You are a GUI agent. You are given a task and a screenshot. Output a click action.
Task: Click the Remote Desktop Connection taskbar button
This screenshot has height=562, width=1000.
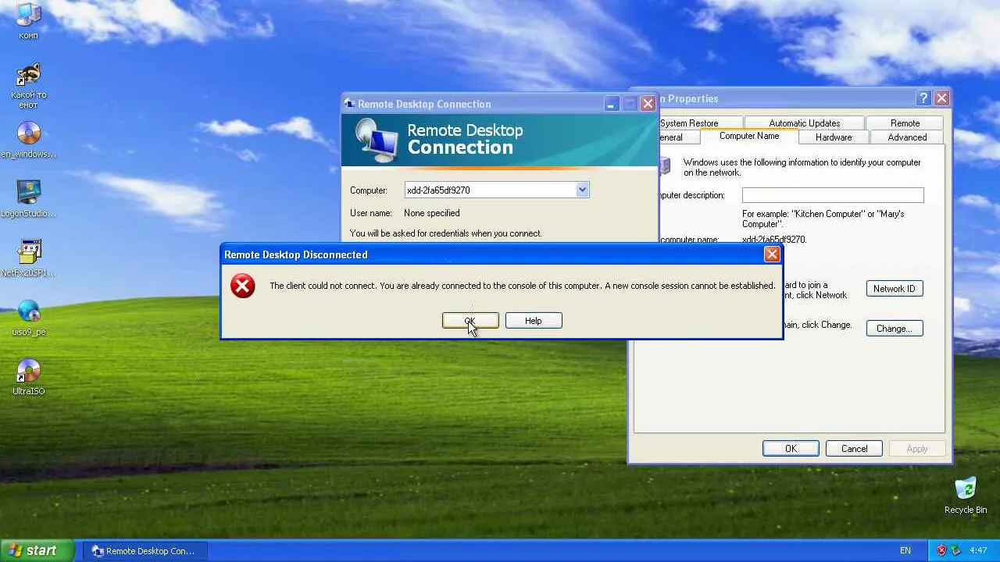click(x=145, y=550)
